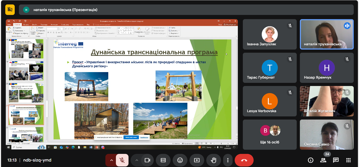This screenshot has height=167, width=359.
Task: Select Тарас Губернат participant tile
Action: [270, 68]
